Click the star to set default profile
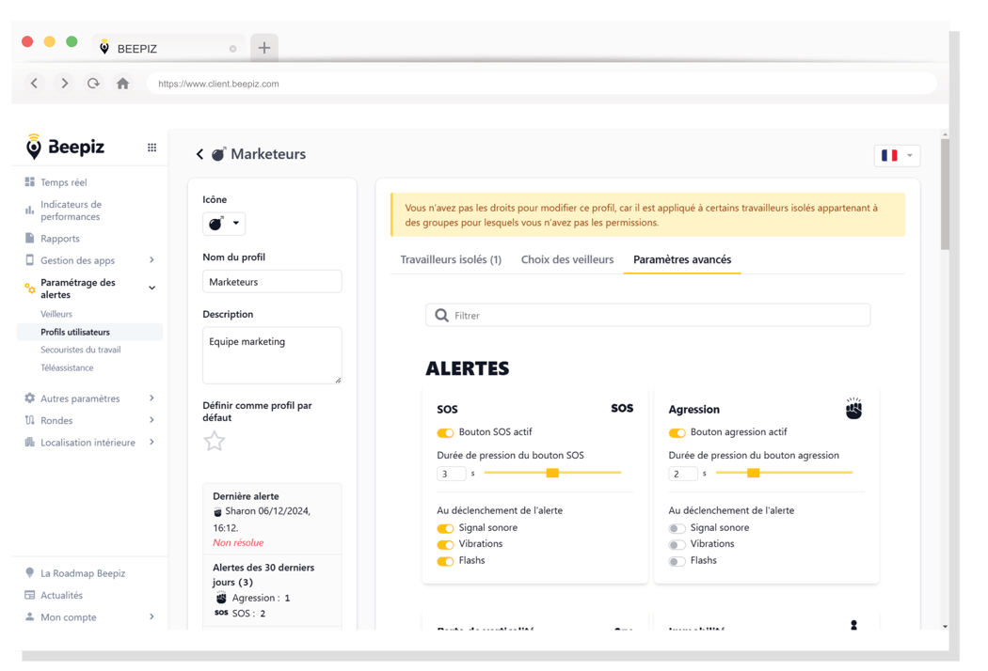This screenshot has height=671, width=988. (x=215, y=440)
